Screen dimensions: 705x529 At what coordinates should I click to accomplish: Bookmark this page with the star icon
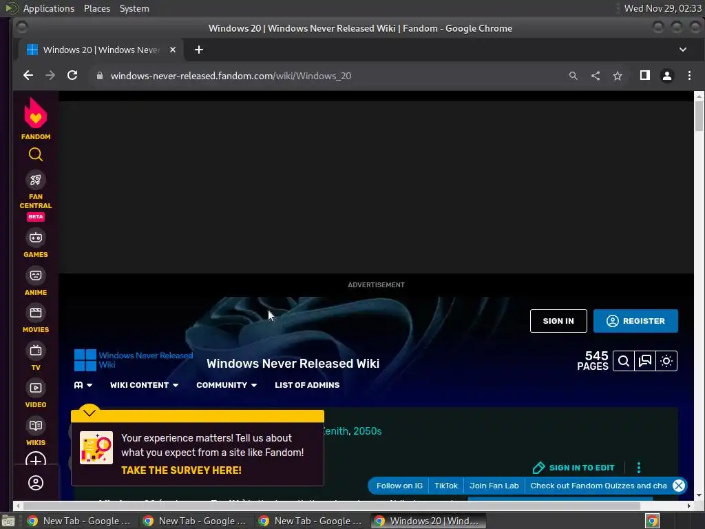tap(618, 76)
